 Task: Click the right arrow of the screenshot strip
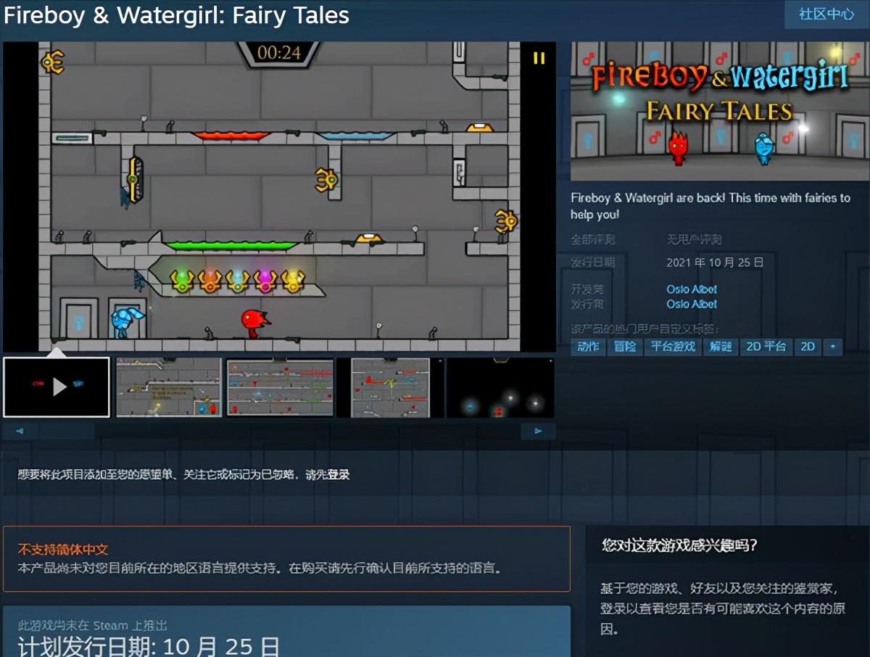click(538, 431)
